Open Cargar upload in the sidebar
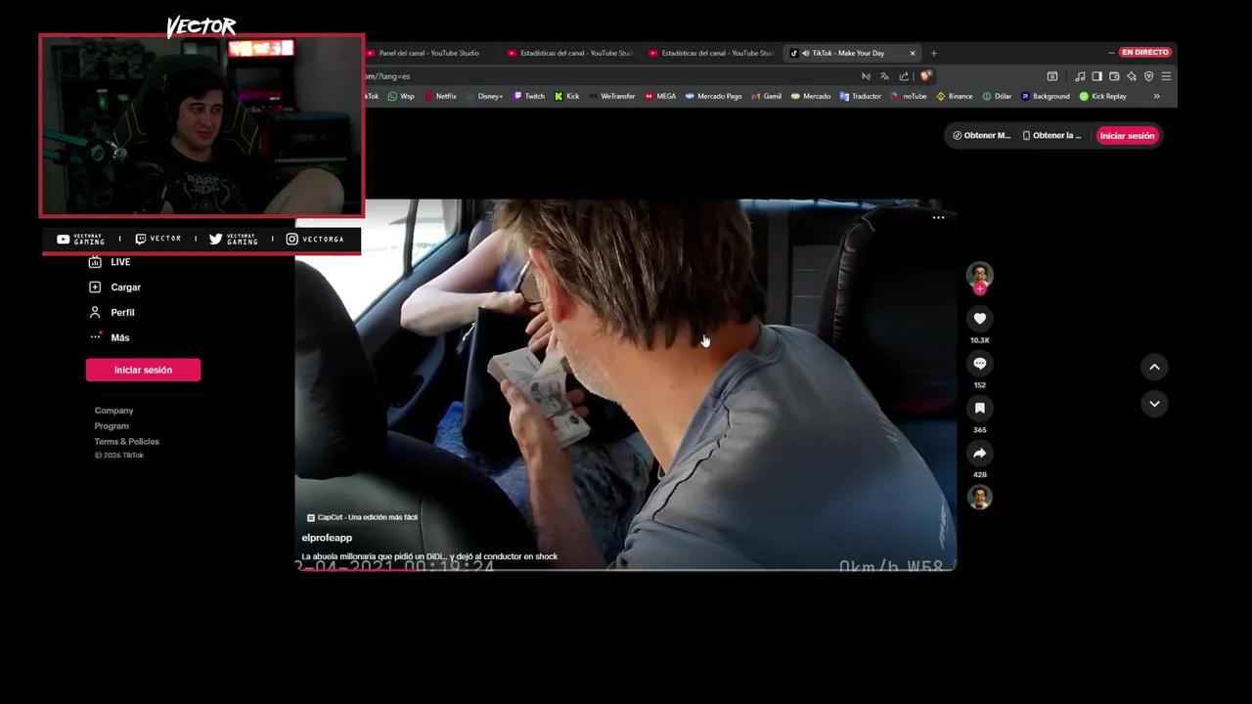The height and width of the screenshot is (704, 1252). pos(115,287)
